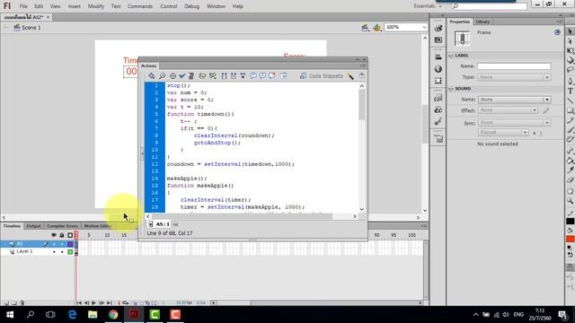This screenshot has width=575, height=323.
Task: Open the Find tool in the Actions toolbar
Action: [x=162, y=75]
